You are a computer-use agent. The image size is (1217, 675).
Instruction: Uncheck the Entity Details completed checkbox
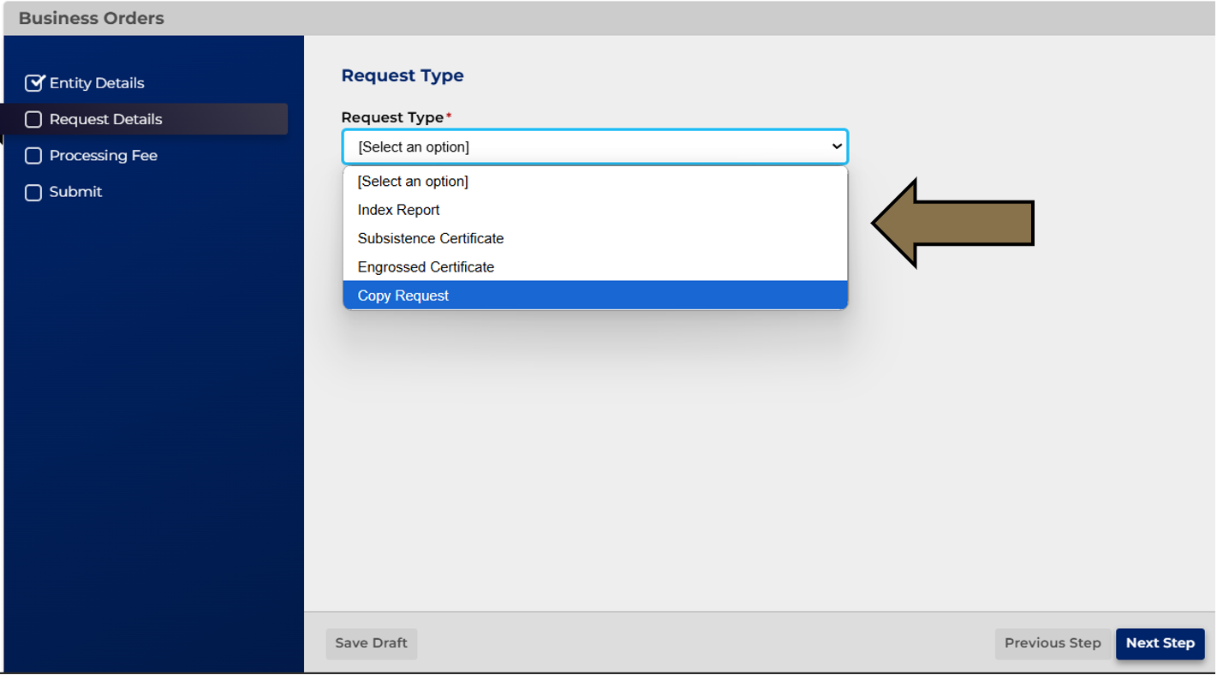click(x=33, y=82)
